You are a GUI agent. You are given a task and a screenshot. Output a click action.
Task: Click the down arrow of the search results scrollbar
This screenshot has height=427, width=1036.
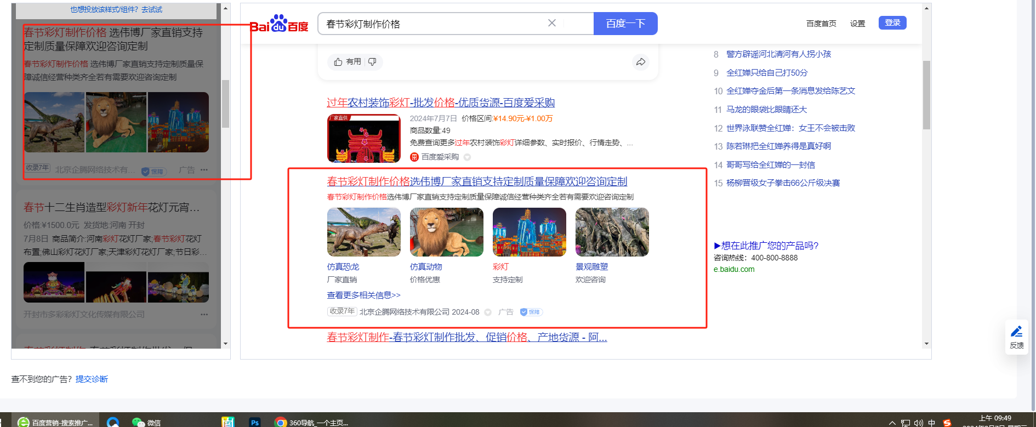coord(926,344)
